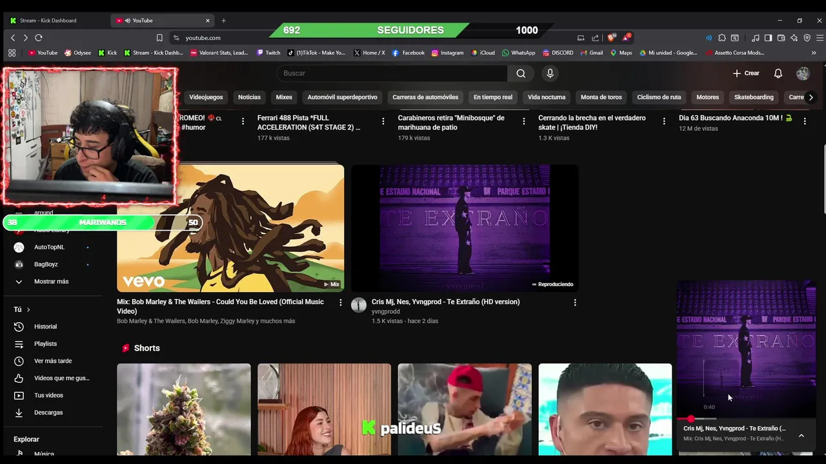This screenshot has height=464, width=826.
Task: Select the Automóvil superdeportivo chip
Action: [x=342, y=97]
